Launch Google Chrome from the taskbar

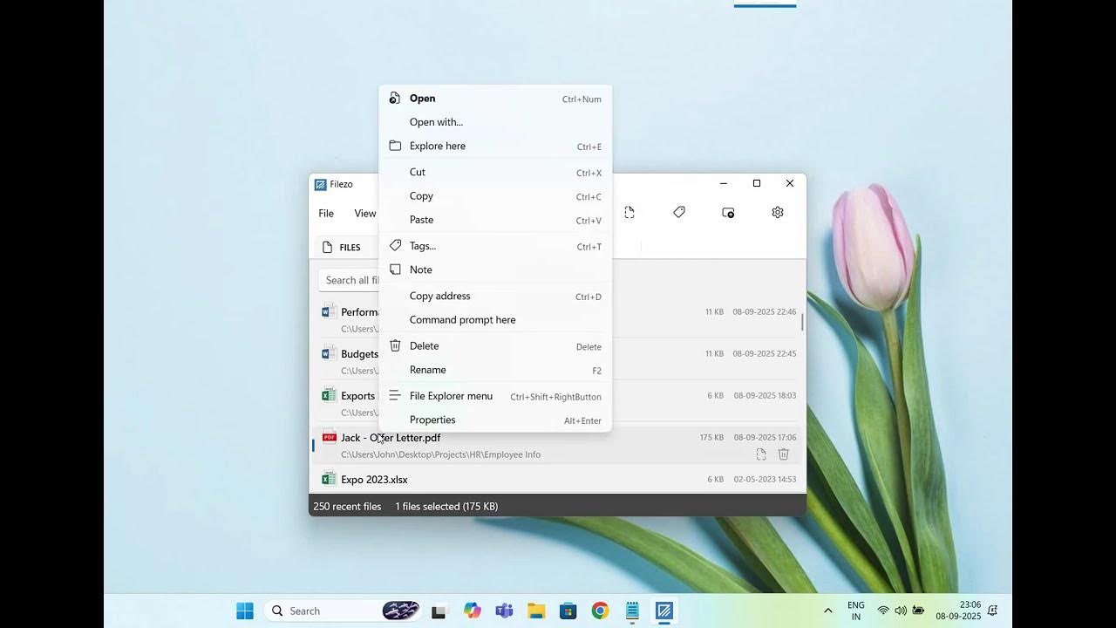coord(600,611)
